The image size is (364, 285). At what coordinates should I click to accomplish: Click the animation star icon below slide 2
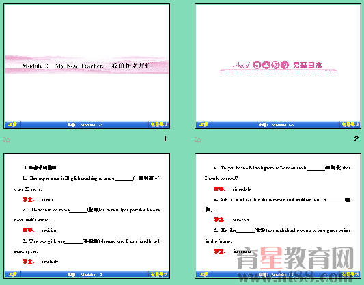[x=198, y=139]
